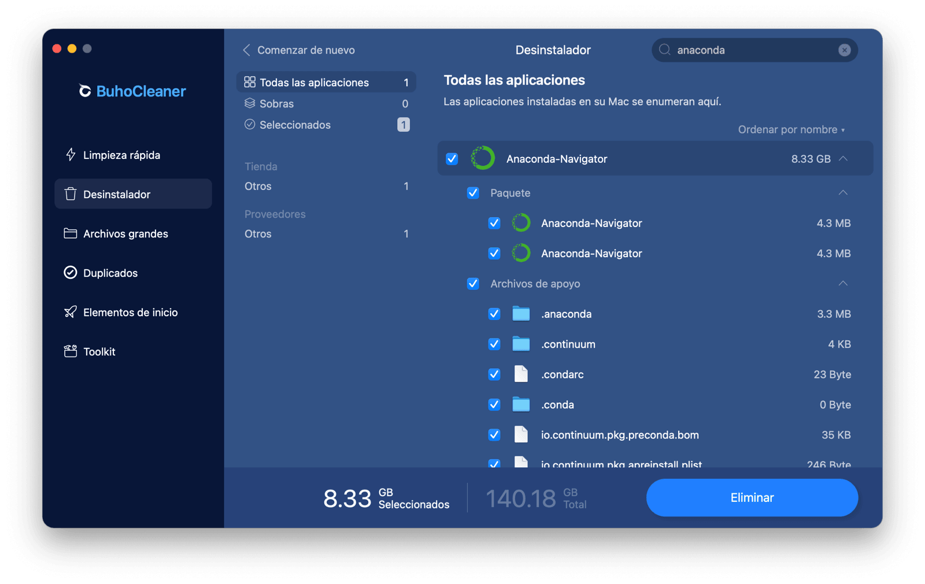Click the trash can icon for Desinstalador
The image size is (925, 584).
pos(71,194)
